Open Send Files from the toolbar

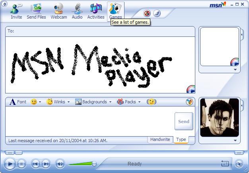[36, 11]
